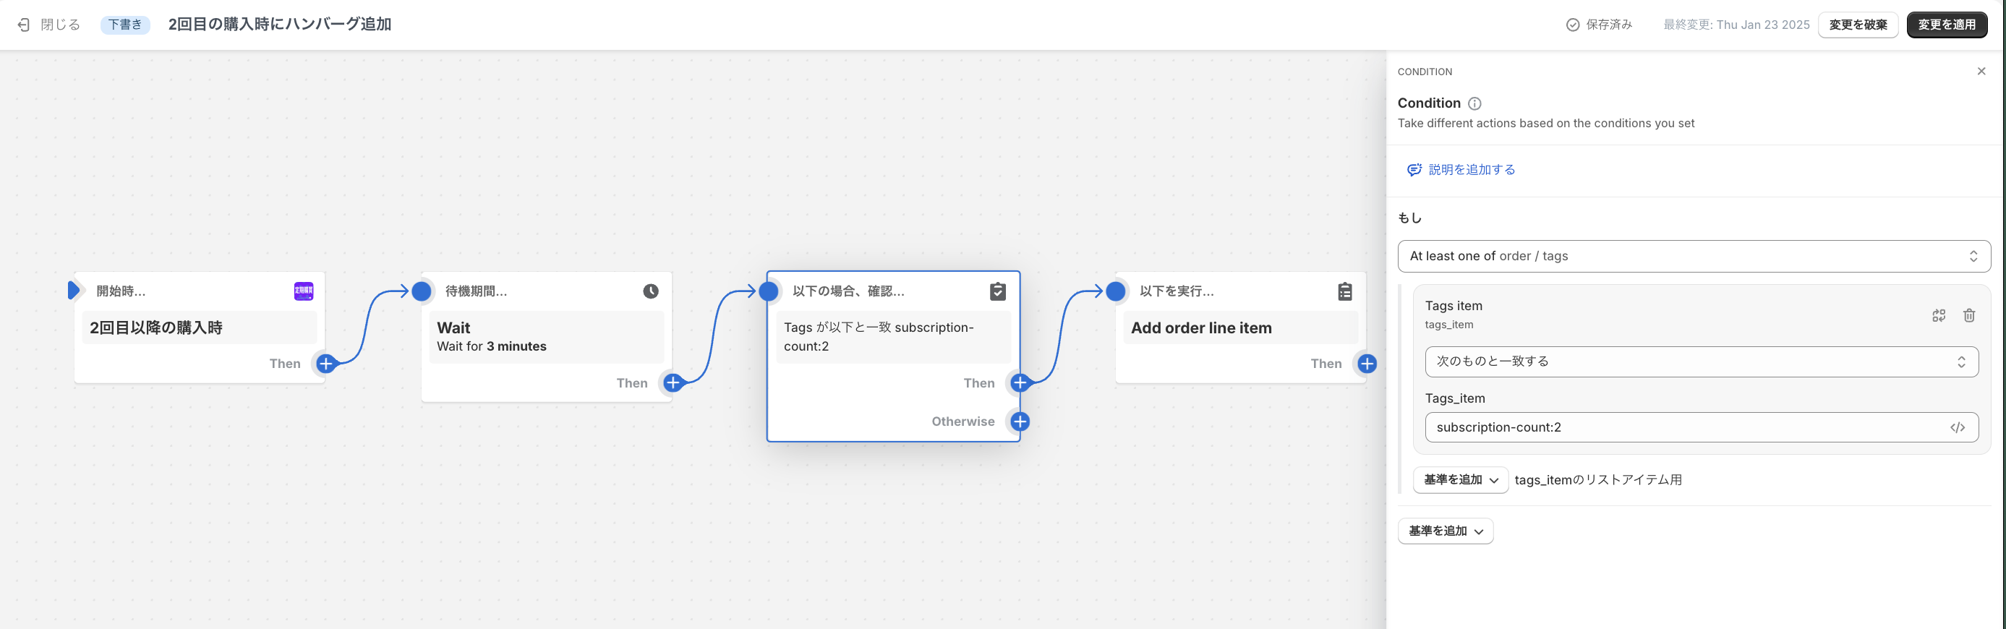The width and height of the screenshot is (2006, 629).
Task: Click the 変更を適用 button
Action: pos(1946,25)
